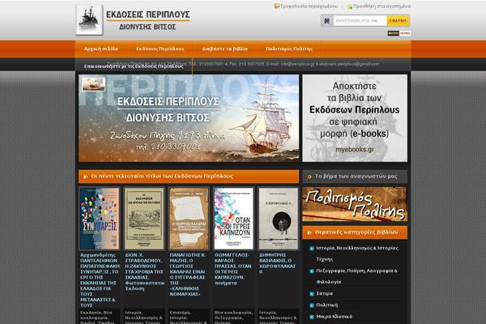Open the myebooks.gr e-books advertisement
The image size is (486, 324).
[355, 118]
